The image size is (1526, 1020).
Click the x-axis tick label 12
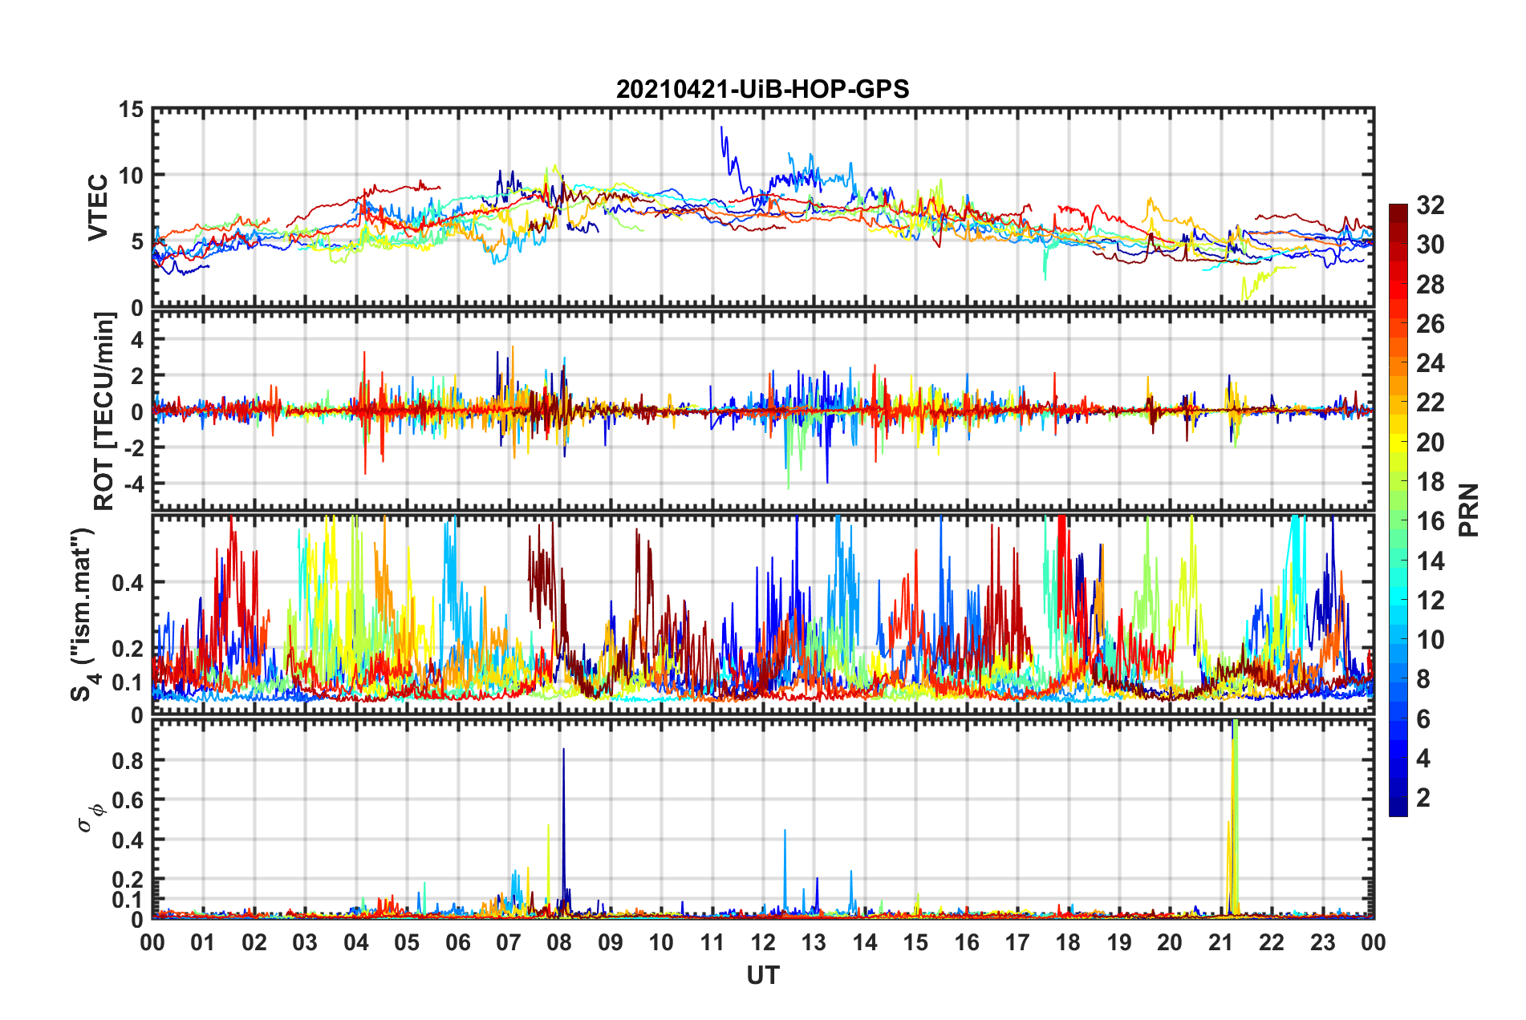click(x=763, y=941)
